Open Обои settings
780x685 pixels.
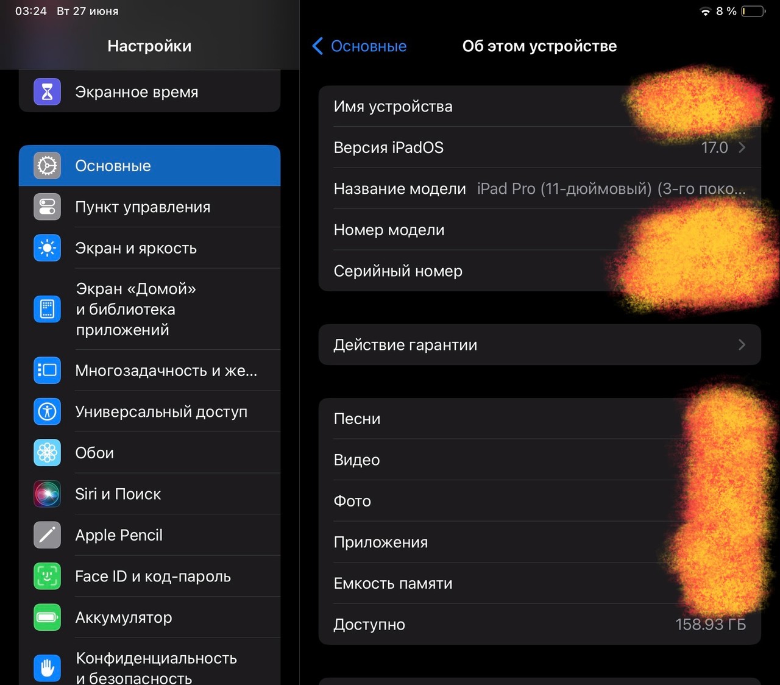pyautogui.click(x=149, y=453)
